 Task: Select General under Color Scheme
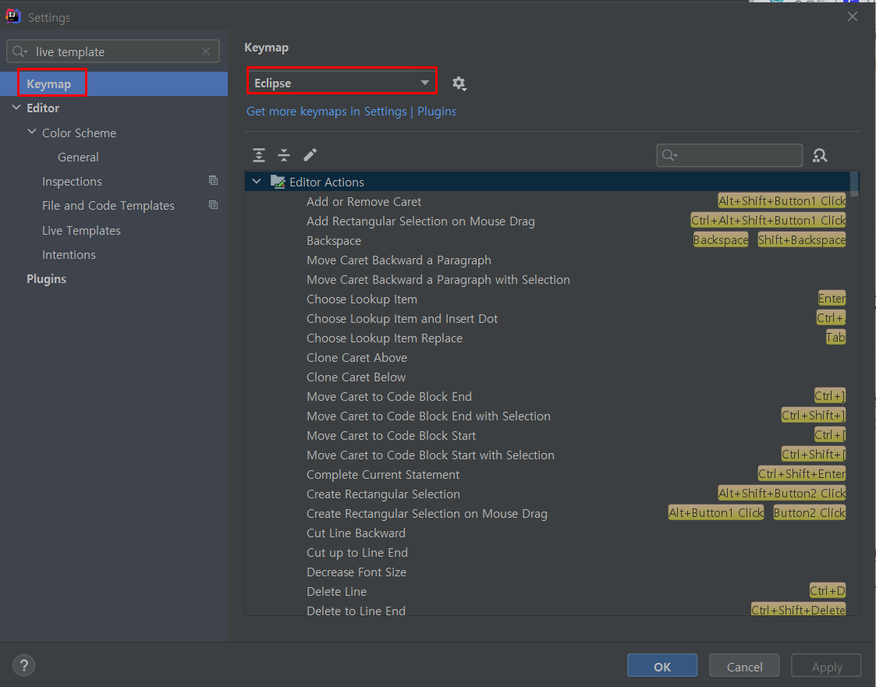[x=78, y=157]
